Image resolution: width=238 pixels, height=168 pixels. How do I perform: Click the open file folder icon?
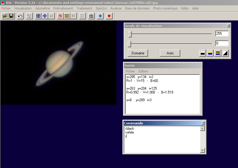click(5, 16)
